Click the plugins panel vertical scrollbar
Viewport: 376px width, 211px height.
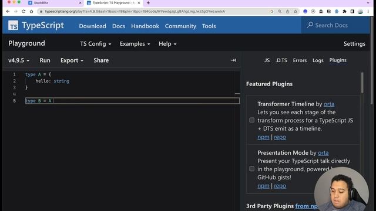(362, 83)
